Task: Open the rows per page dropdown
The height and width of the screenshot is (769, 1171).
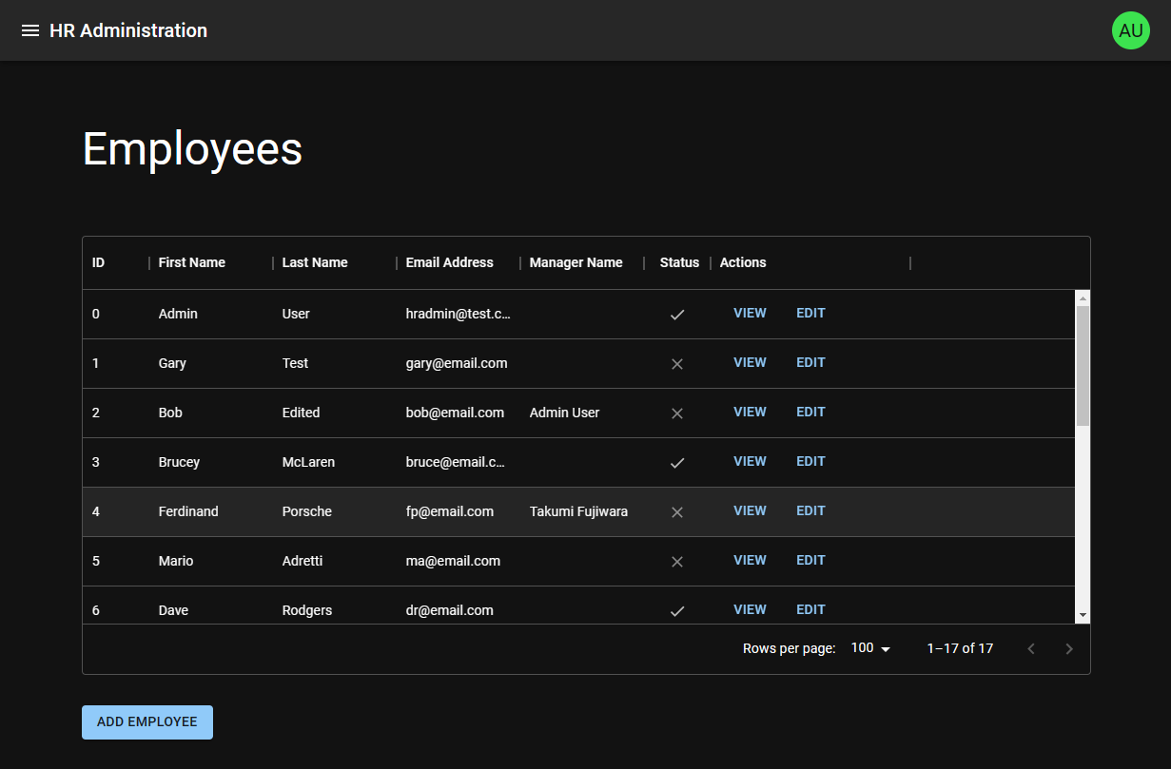Action: tap(869, 647)
